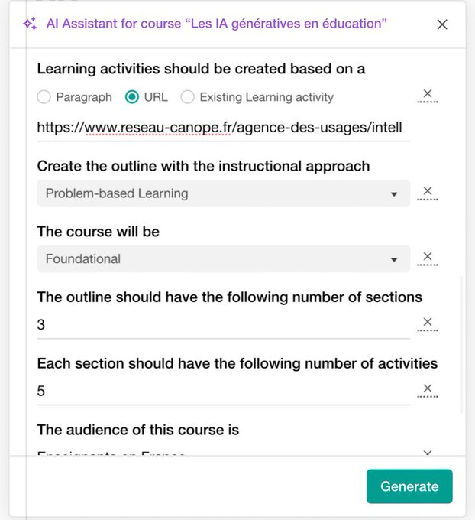475x520 pixels.
Task: Remove the instructional approach prompt
Action: tap(428, 192)
